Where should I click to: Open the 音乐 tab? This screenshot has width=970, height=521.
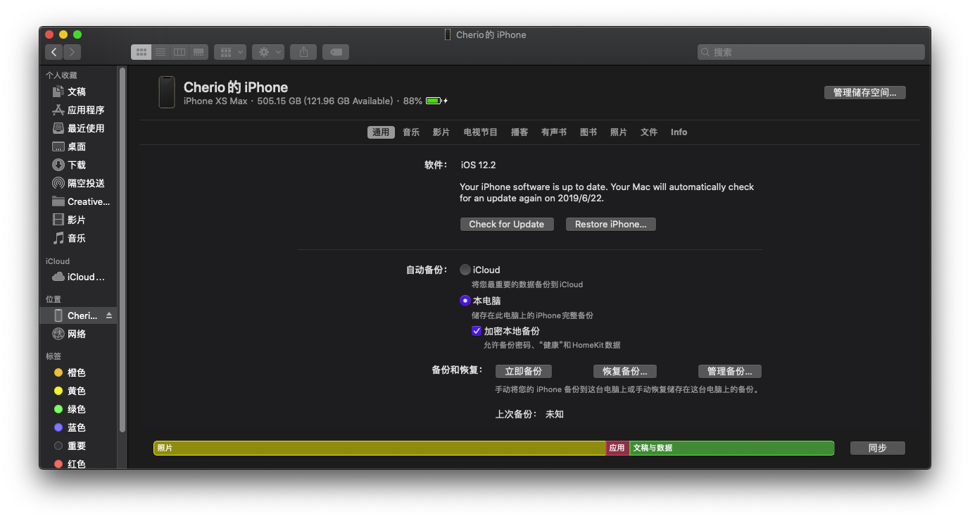[411, 132]
